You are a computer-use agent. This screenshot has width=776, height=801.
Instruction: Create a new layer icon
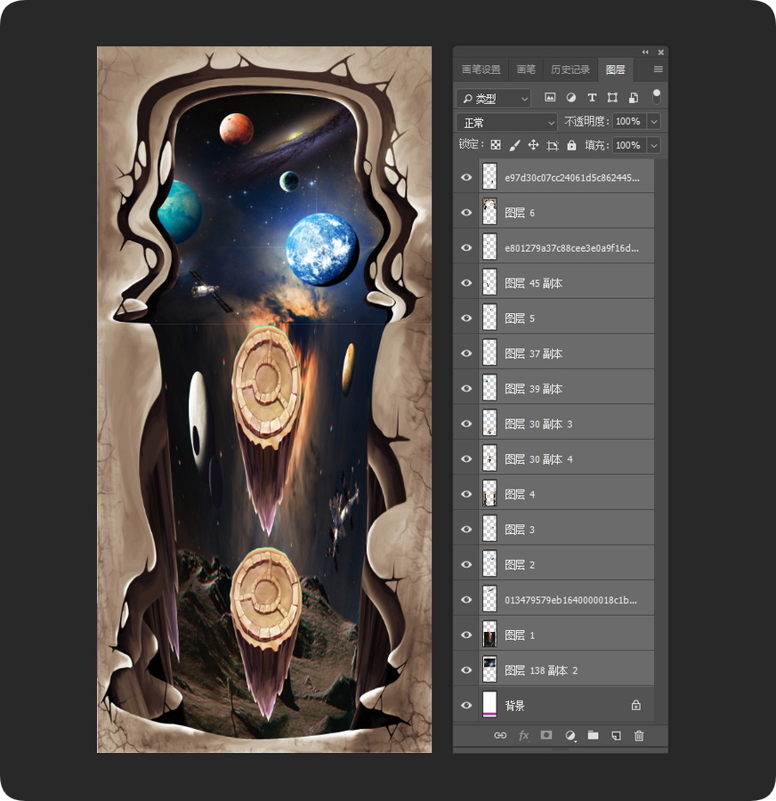point(616,736)
